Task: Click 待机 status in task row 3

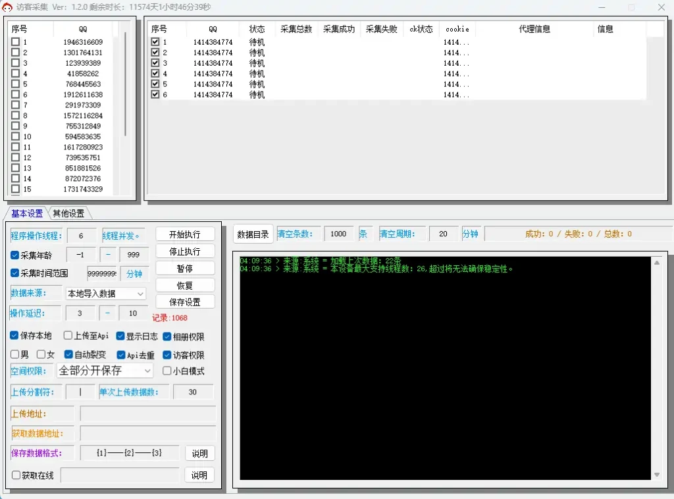Action: tap(257, 63)
